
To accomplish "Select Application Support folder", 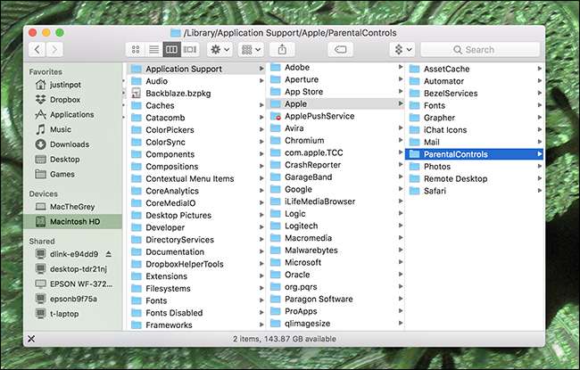I will [196, 69].
